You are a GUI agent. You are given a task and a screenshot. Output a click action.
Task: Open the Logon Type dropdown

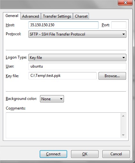[x=77, y=58]
